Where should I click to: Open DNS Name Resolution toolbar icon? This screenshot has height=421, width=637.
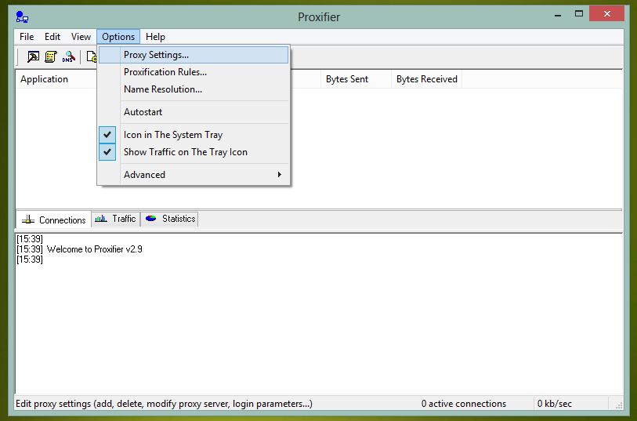[x=68, y=56]
